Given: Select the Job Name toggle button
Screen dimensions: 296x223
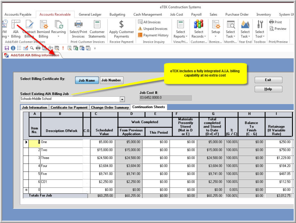Looking at the screenshot, I should coord(87,80).
